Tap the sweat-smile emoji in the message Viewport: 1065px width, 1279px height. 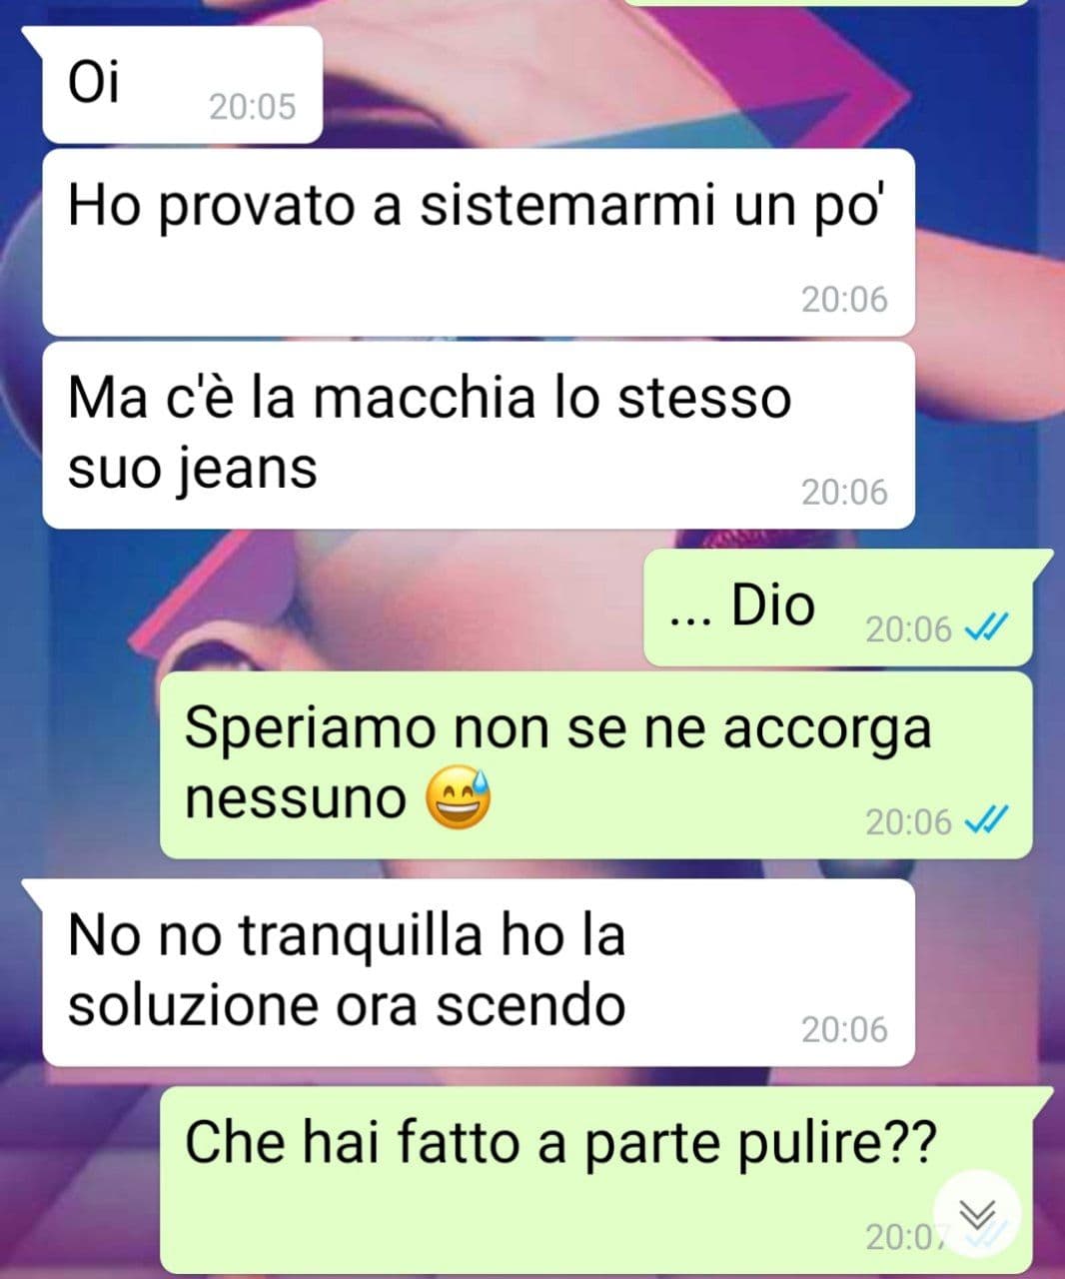(459, 798)
